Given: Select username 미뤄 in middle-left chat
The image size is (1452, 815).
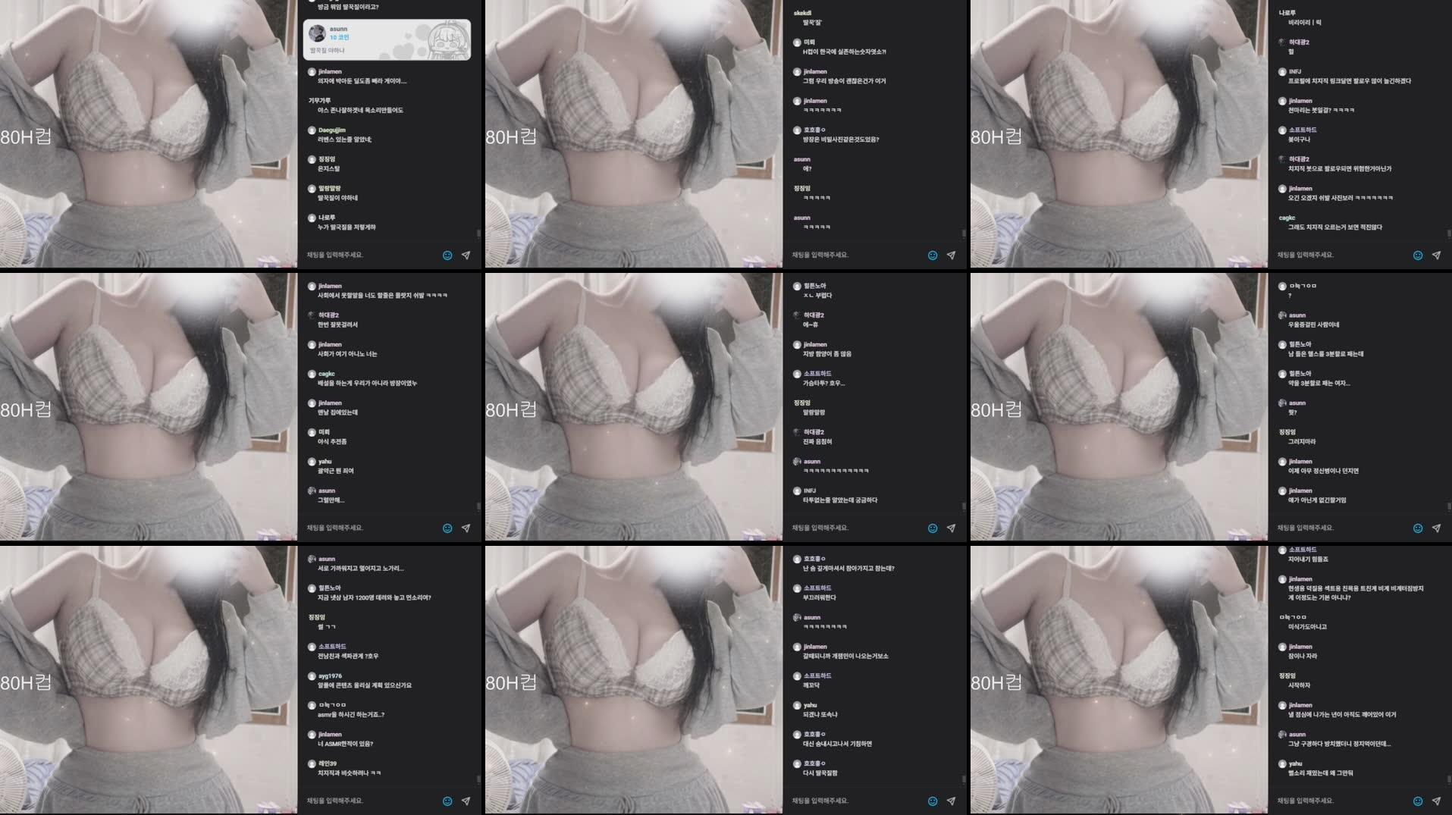Looking at the screenshot, I should tap(325, 432).
